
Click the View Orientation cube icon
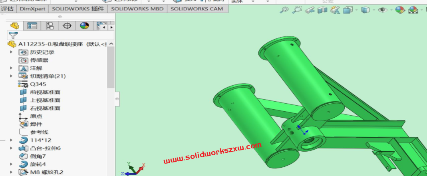tap(348, 10)
